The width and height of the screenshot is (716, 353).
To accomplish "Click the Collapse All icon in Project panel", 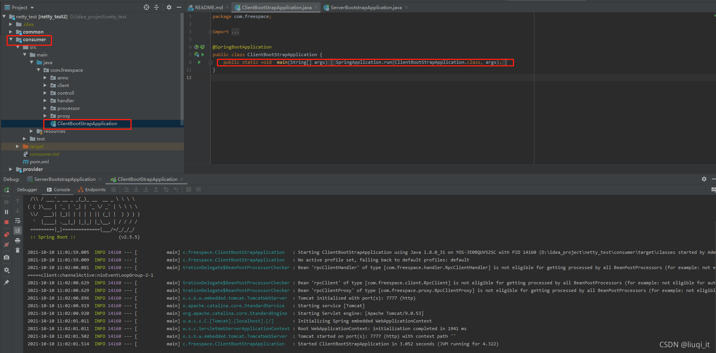I will (156, 7).
